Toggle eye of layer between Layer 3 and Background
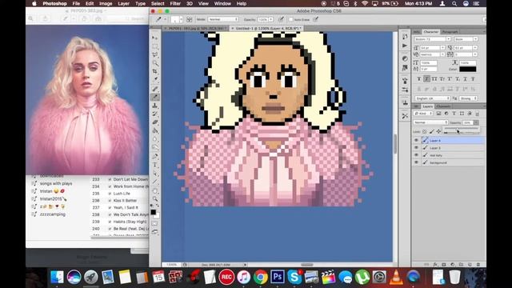This screenshot has height=288, width=512. pos(416,155)
